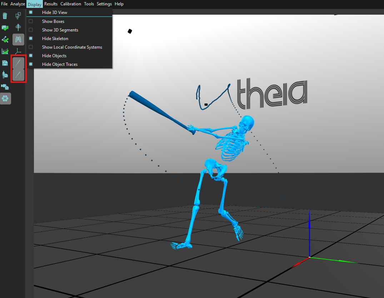Click the ribcage skeleton display icon
This screenshot has width=384, height=298.
18,39
